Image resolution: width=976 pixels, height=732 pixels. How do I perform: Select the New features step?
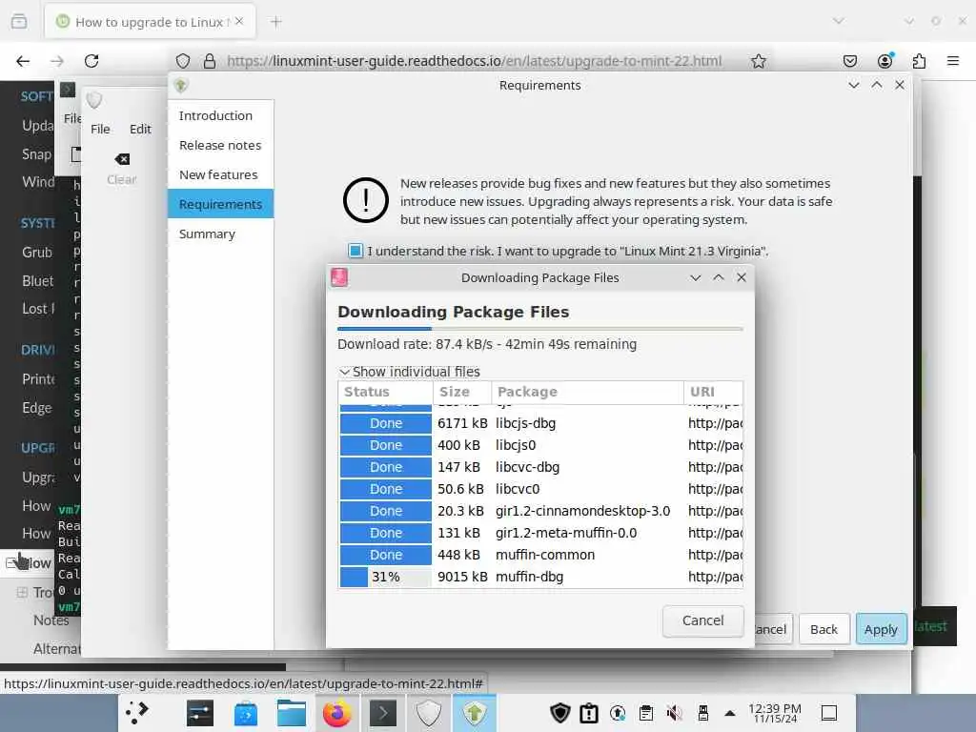point(220,175)
